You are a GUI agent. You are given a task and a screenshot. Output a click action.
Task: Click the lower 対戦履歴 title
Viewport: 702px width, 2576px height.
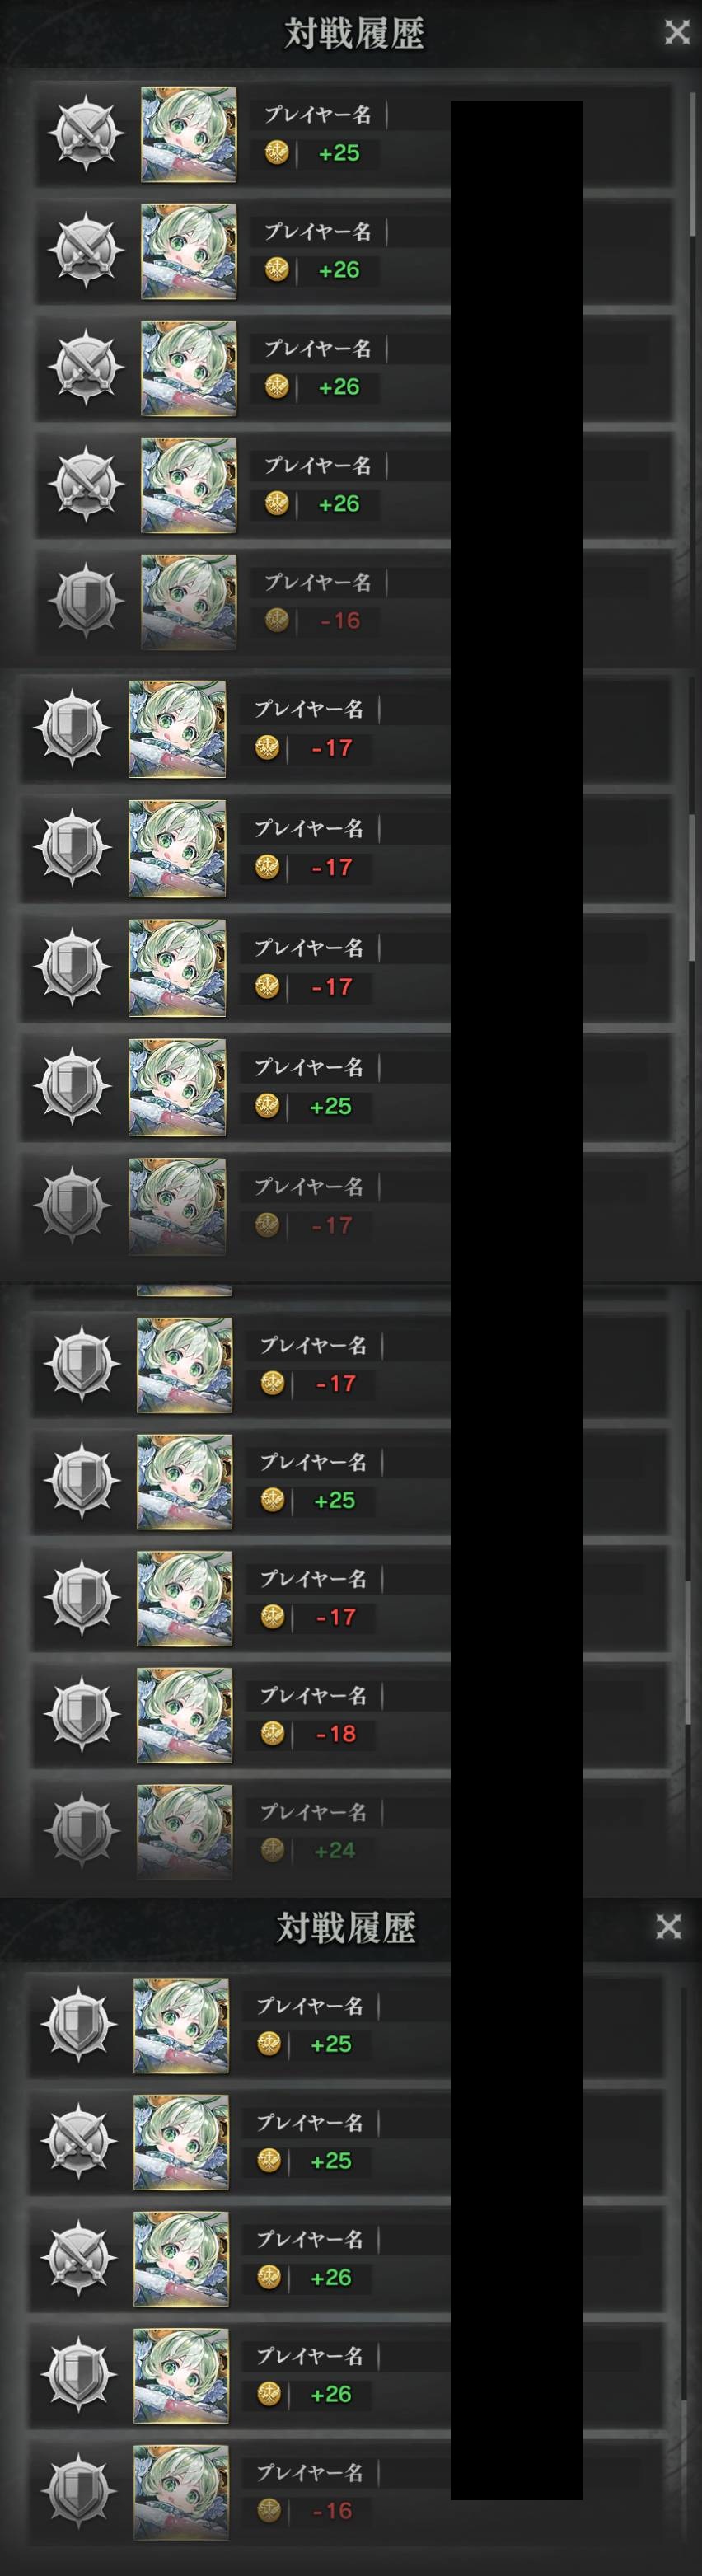pyautogui.click(x=346, y=1927)
